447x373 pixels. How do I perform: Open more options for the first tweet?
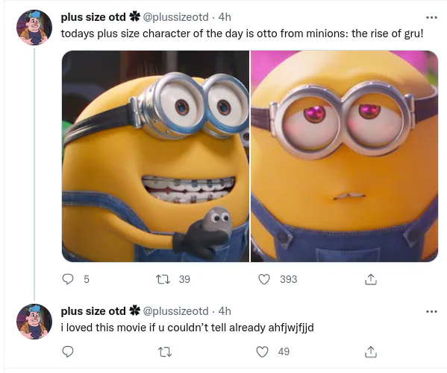pos(431,17)
